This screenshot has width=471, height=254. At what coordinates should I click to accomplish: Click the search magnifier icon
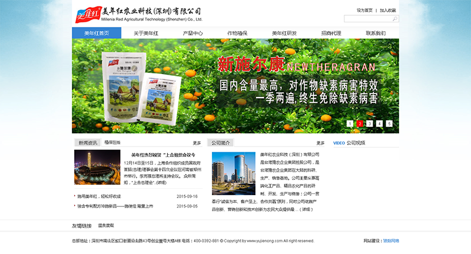point(395,19)
